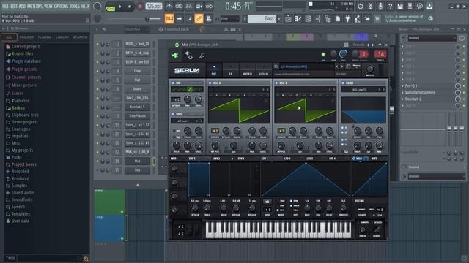Viewport: 469px width, 263px height.
Task: Click the export download icon at top right
Action: [429, 7]
